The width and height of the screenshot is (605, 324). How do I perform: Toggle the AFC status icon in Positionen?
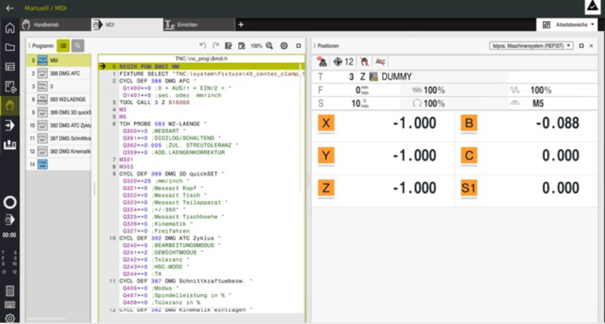pos(380,62)
